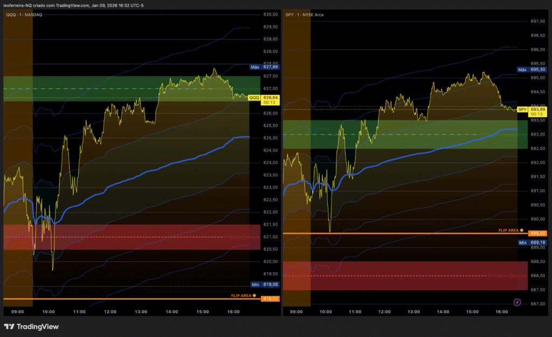Click 16:00 on QQQ time axis
Image resolution: width=552 pixels, height=337 pixels.
[x=233, y=312]
